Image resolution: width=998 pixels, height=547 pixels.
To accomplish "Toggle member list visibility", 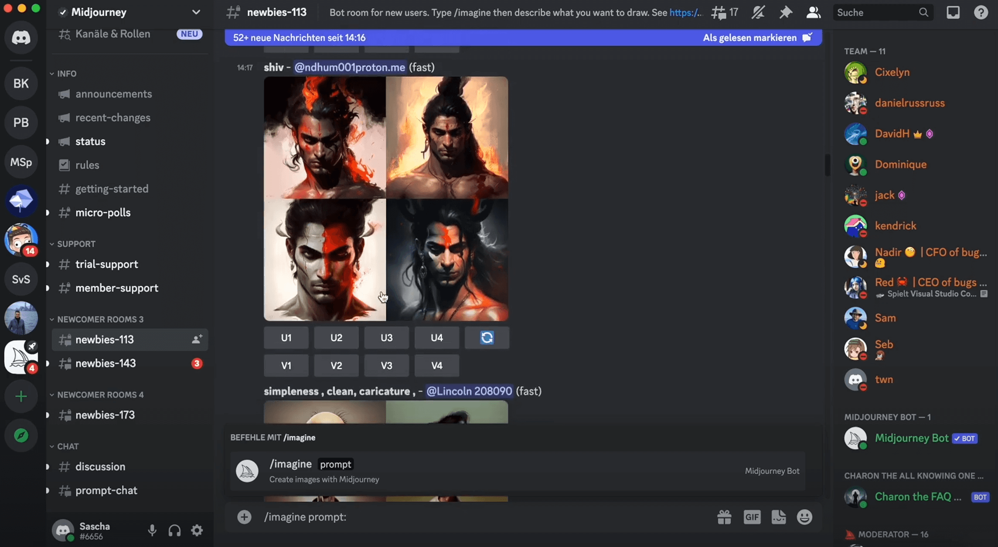I will tap(813, 12).
